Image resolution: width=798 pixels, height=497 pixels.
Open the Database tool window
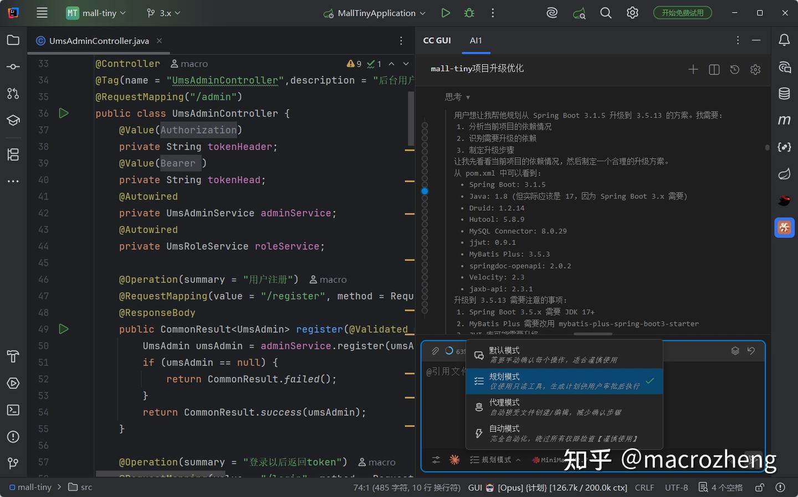(784, 94)
